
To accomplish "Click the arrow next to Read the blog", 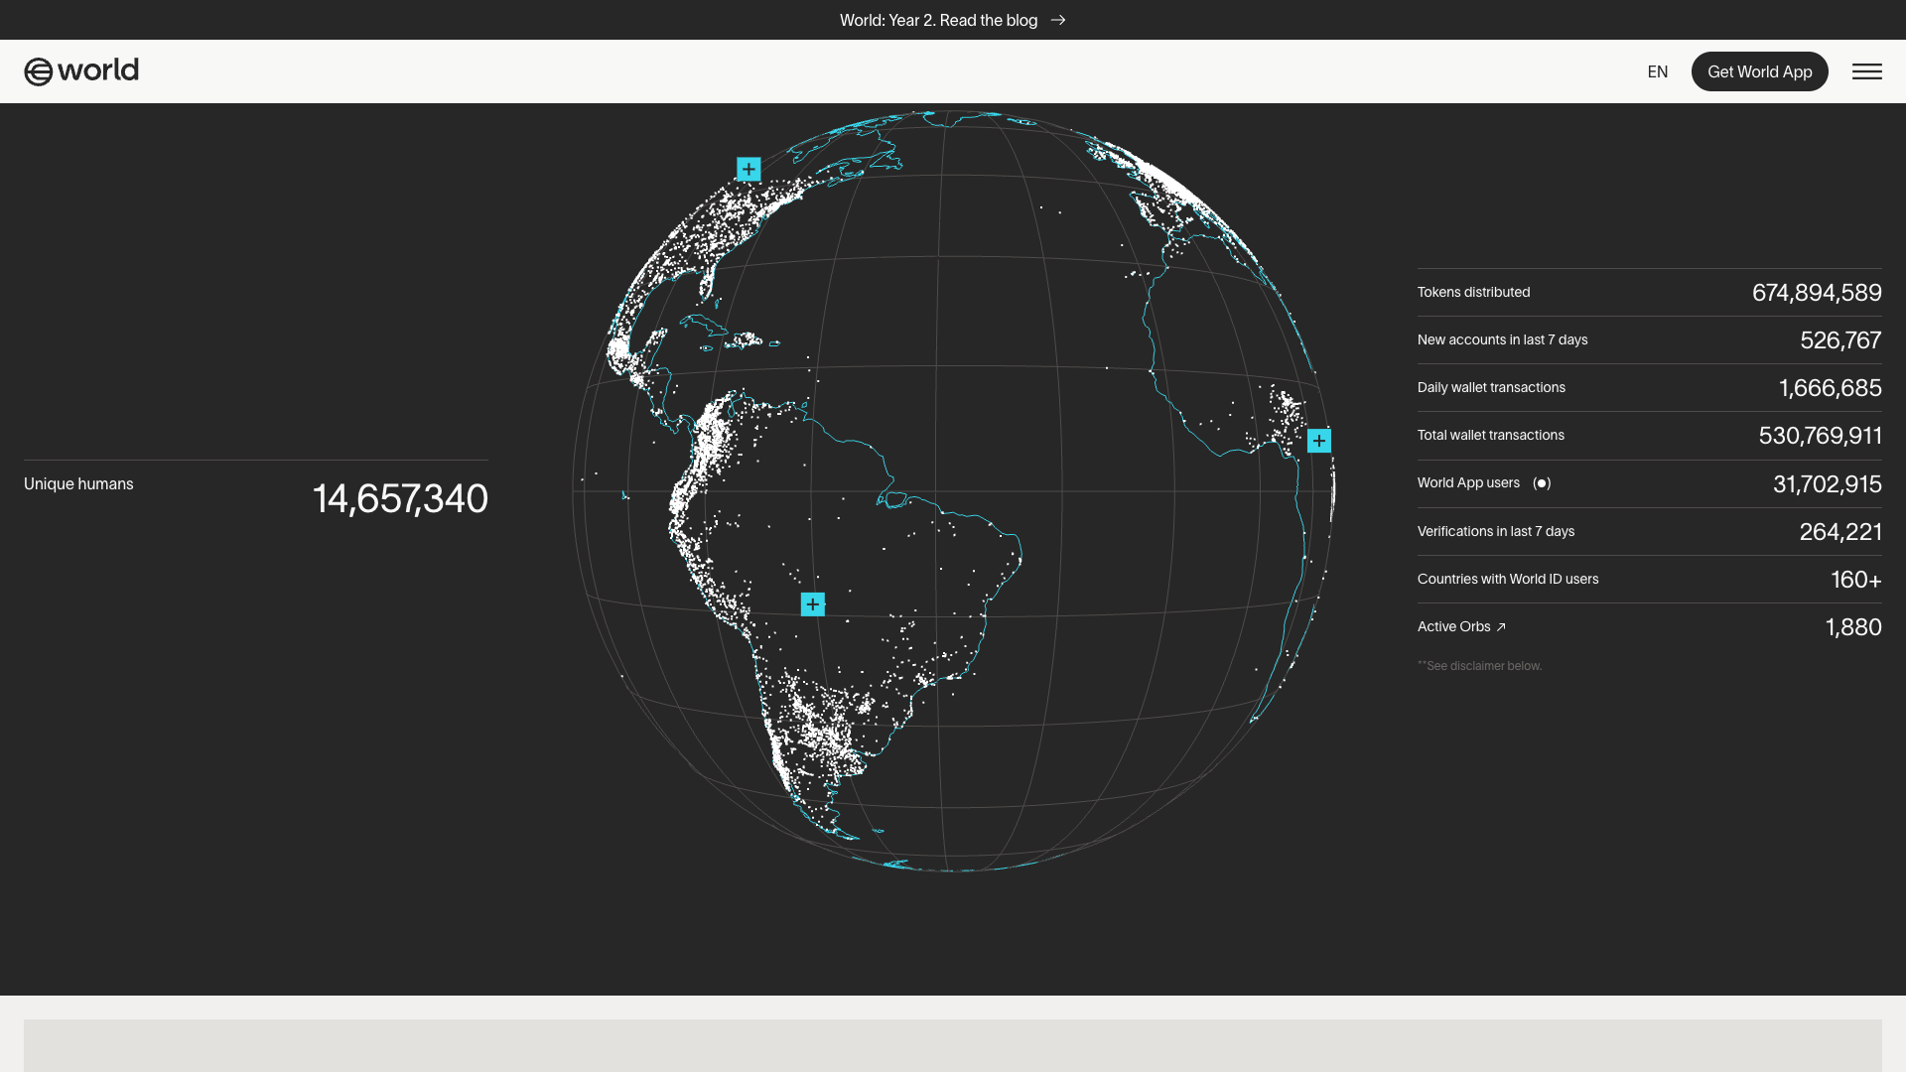I will click(x=1058, y=20).
